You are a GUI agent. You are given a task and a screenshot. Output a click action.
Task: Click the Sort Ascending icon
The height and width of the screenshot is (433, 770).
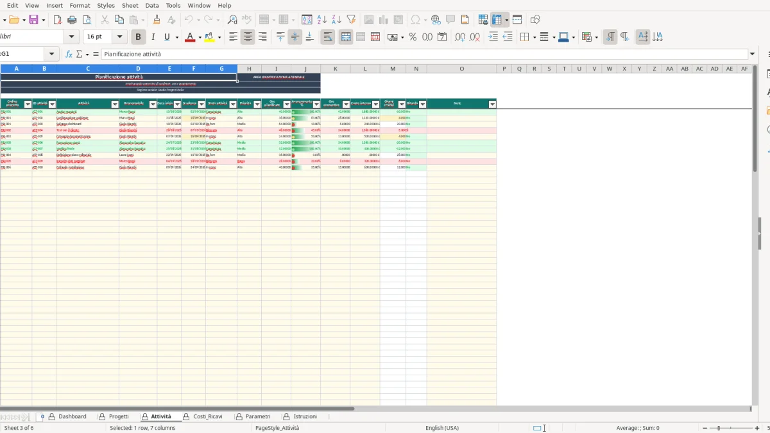coord(322,20)
